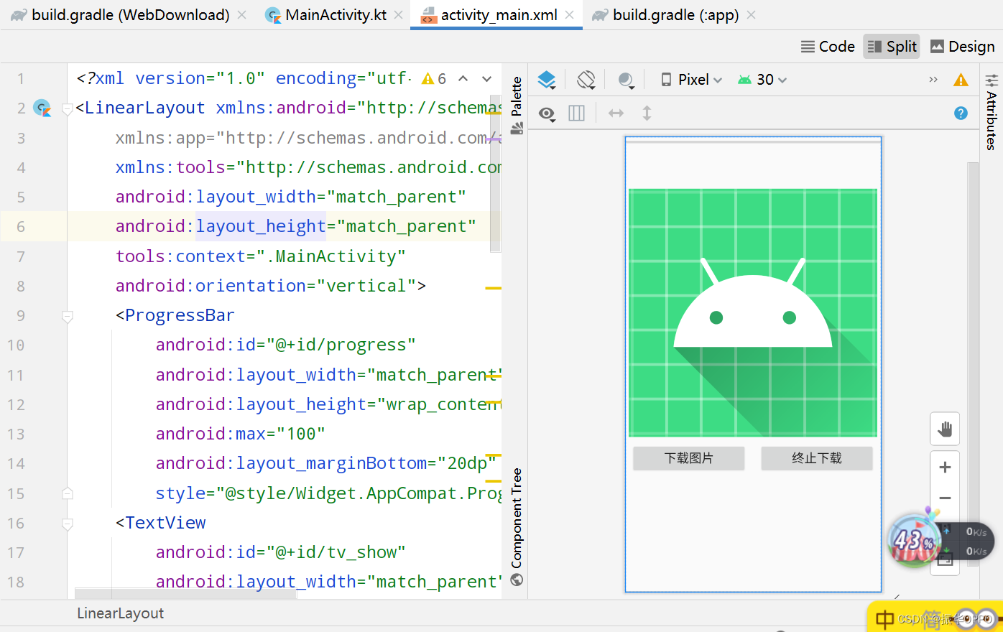The width and height of the screenshot is (1003, 632).
Task: Click the <TextView tag text
Action: coord(160,524)
